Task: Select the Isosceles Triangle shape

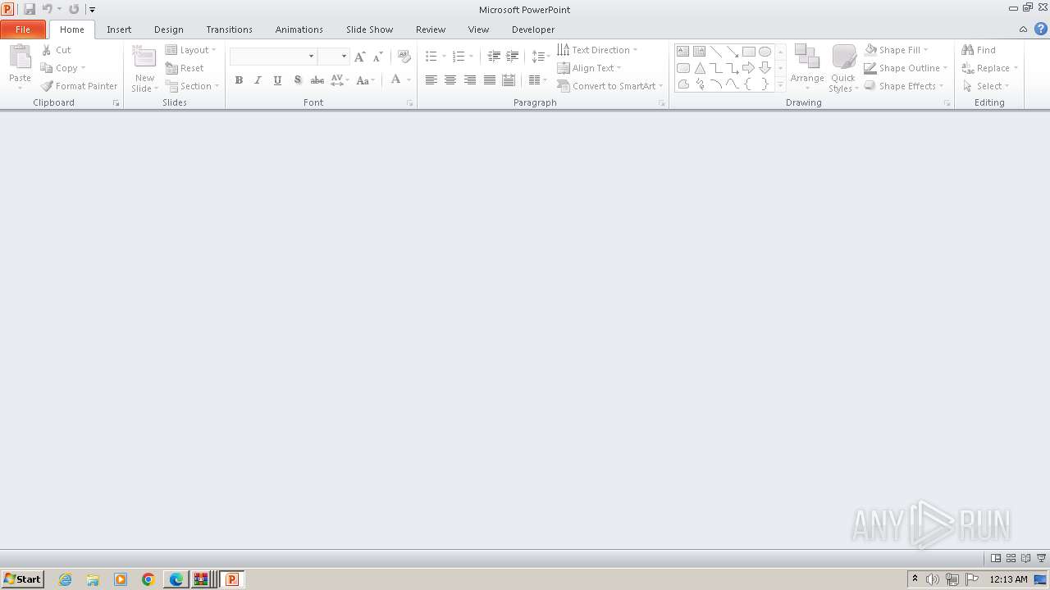Action: [x=699, y=68]
